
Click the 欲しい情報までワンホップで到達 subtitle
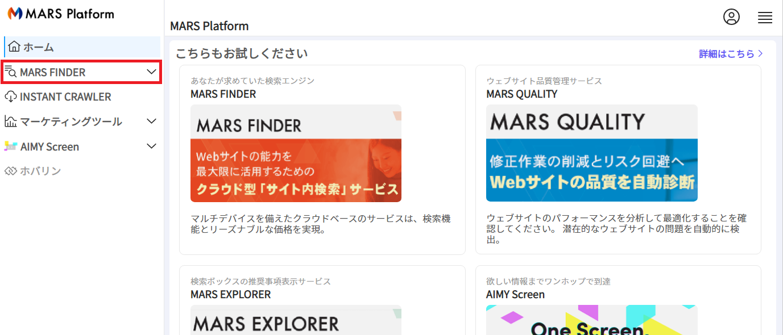click(548, 281)
